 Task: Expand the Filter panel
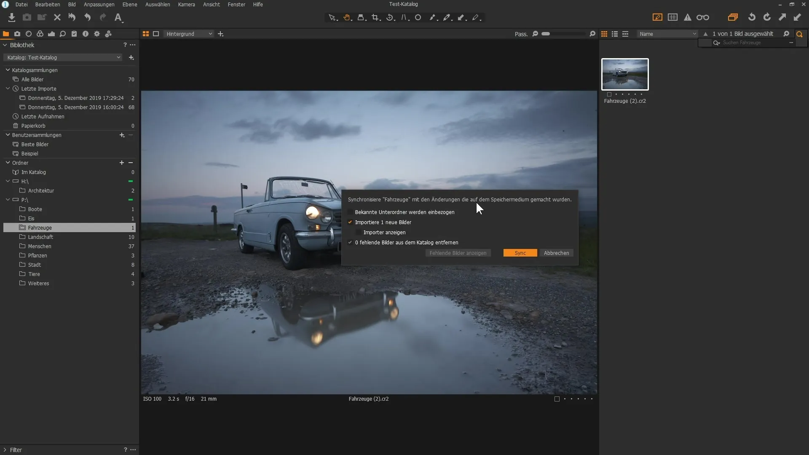click(5, 450)
